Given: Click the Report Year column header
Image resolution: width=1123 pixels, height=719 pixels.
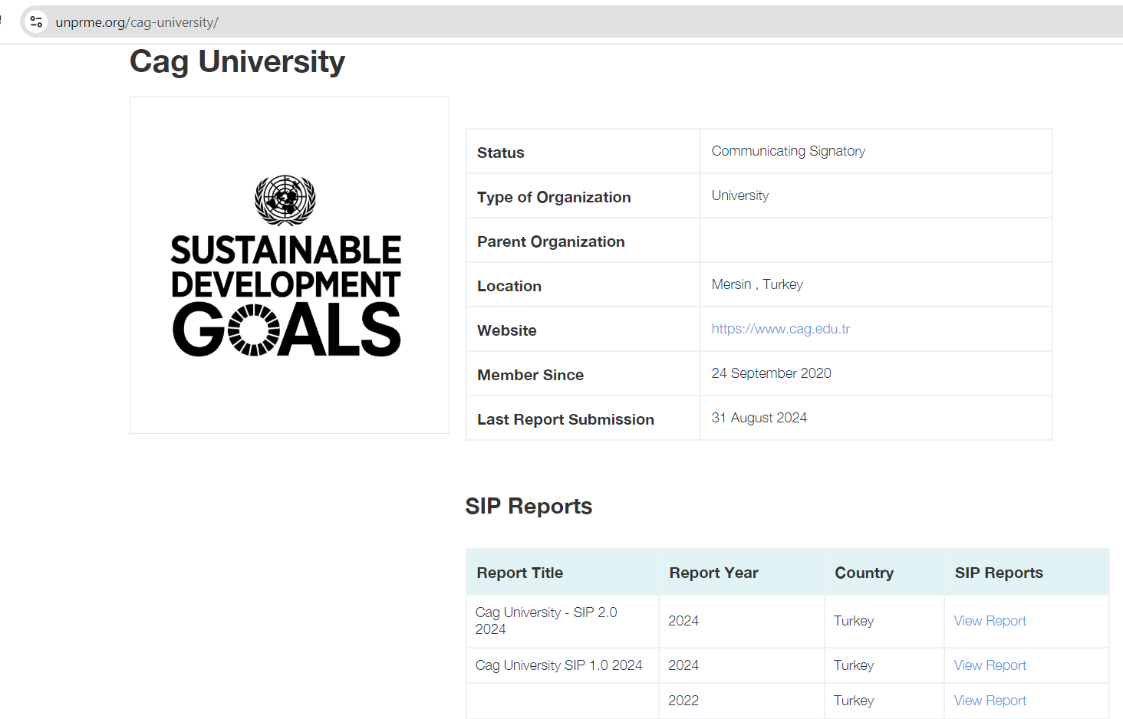Looking at the screenshot, I should click(713, 573).
